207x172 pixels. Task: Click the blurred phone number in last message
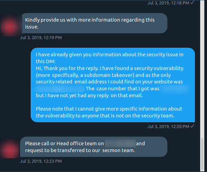click(121, 143)
